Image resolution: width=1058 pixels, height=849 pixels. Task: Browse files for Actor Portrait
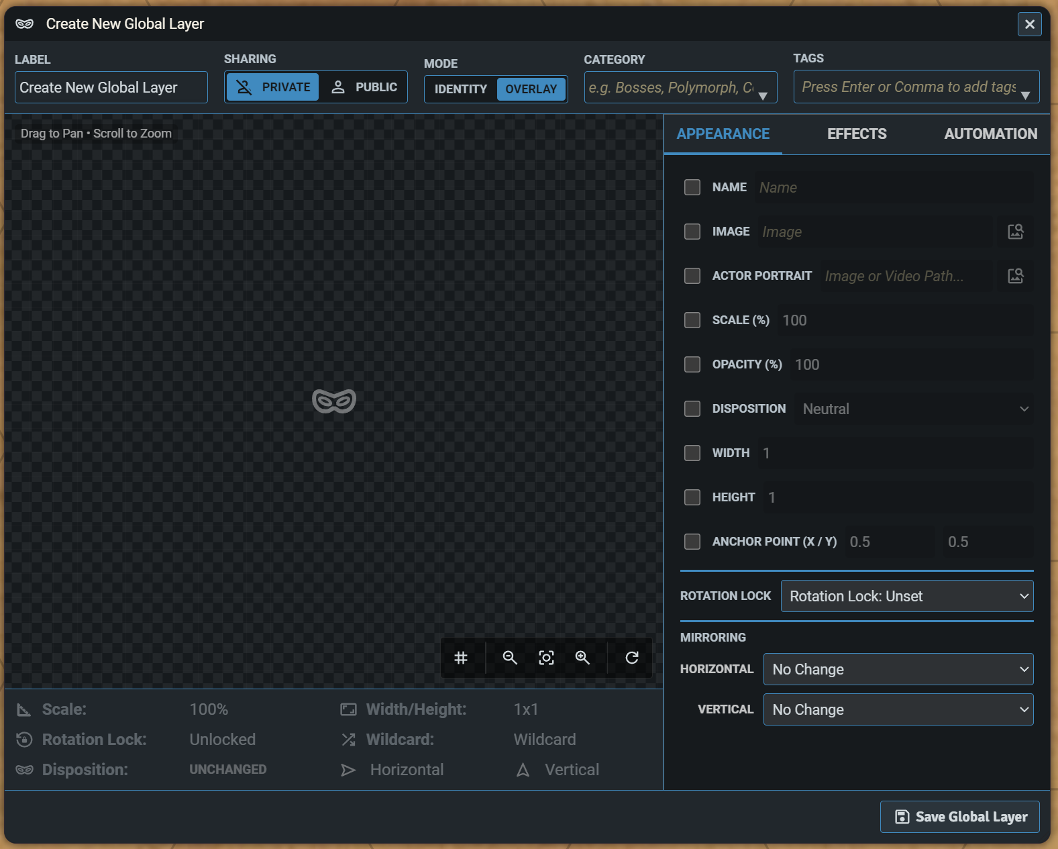click(1016, 276)
